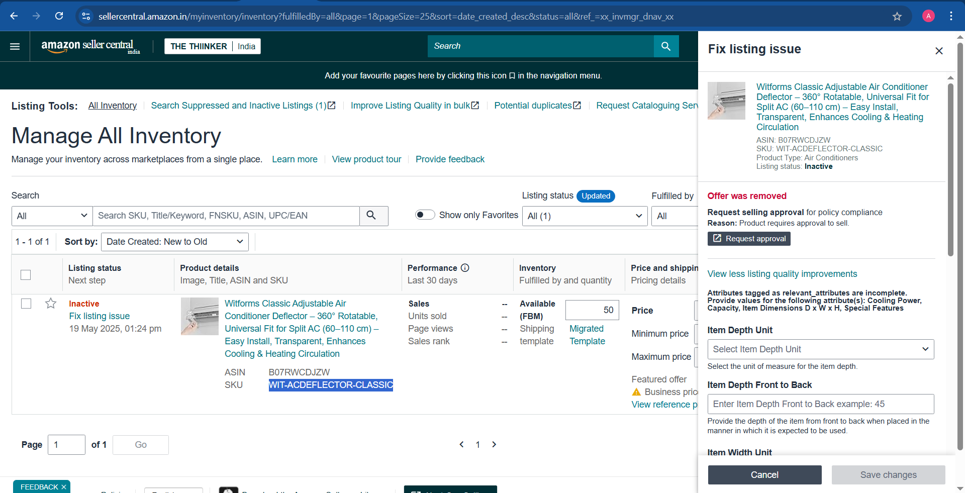
Task: Go back with browser back arrow
Action: click(x=14, y=16)
